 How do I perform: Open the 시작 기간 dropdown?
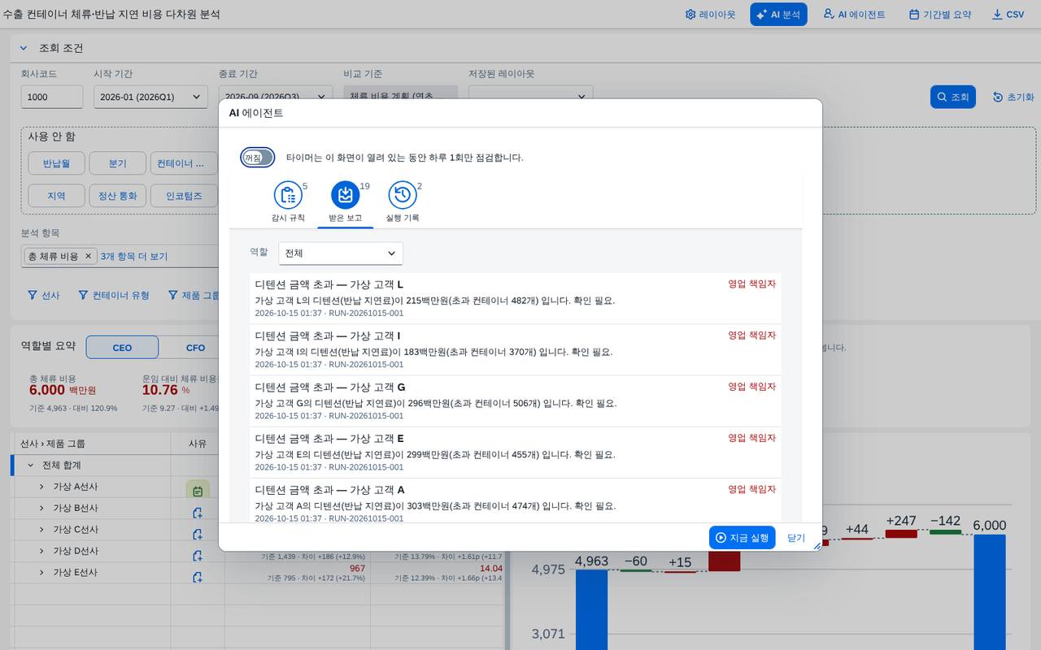pos(150,97)
